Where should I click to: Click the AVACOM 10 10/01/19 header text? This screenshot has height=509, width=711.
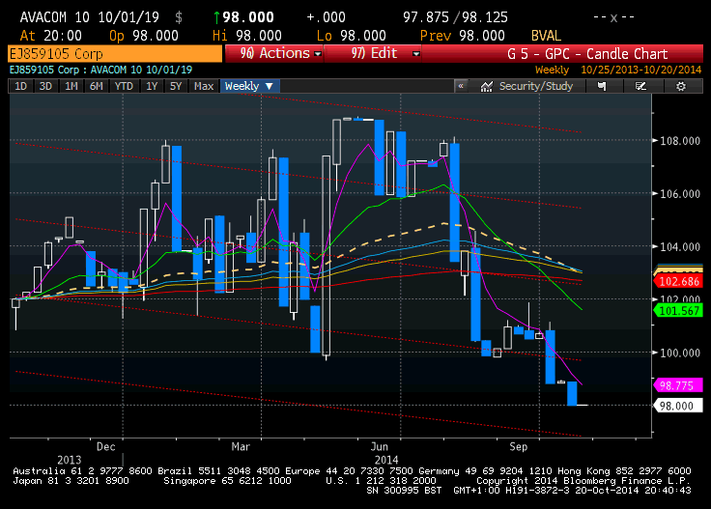pos(89,17)
